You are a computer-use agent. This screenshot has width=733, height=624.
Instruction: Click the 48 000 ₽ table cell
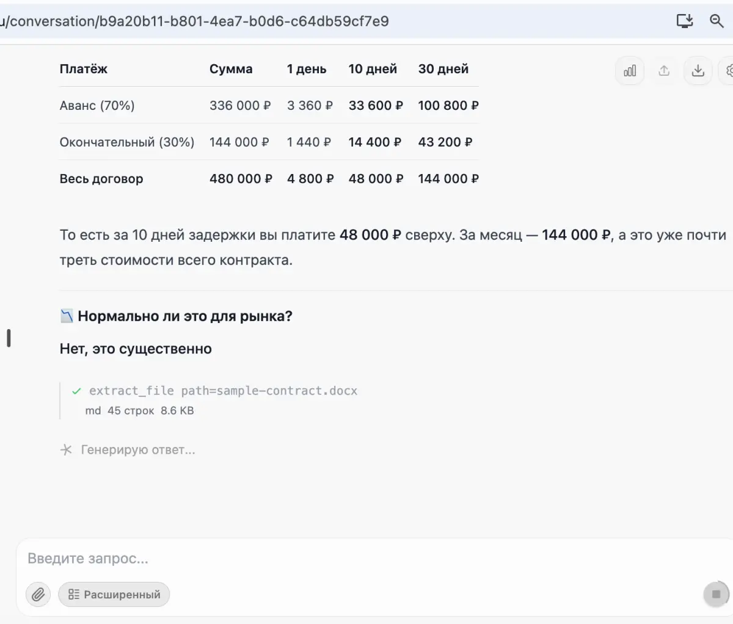[376, 179]
